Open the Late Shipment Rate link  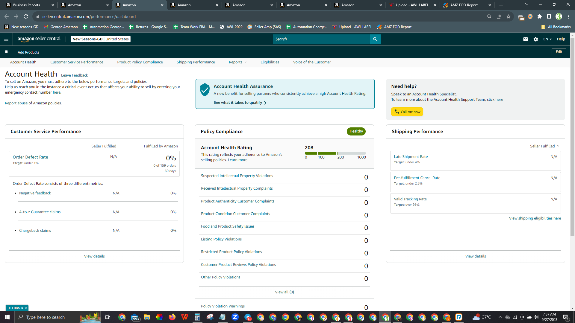click(x=411, y=157)
